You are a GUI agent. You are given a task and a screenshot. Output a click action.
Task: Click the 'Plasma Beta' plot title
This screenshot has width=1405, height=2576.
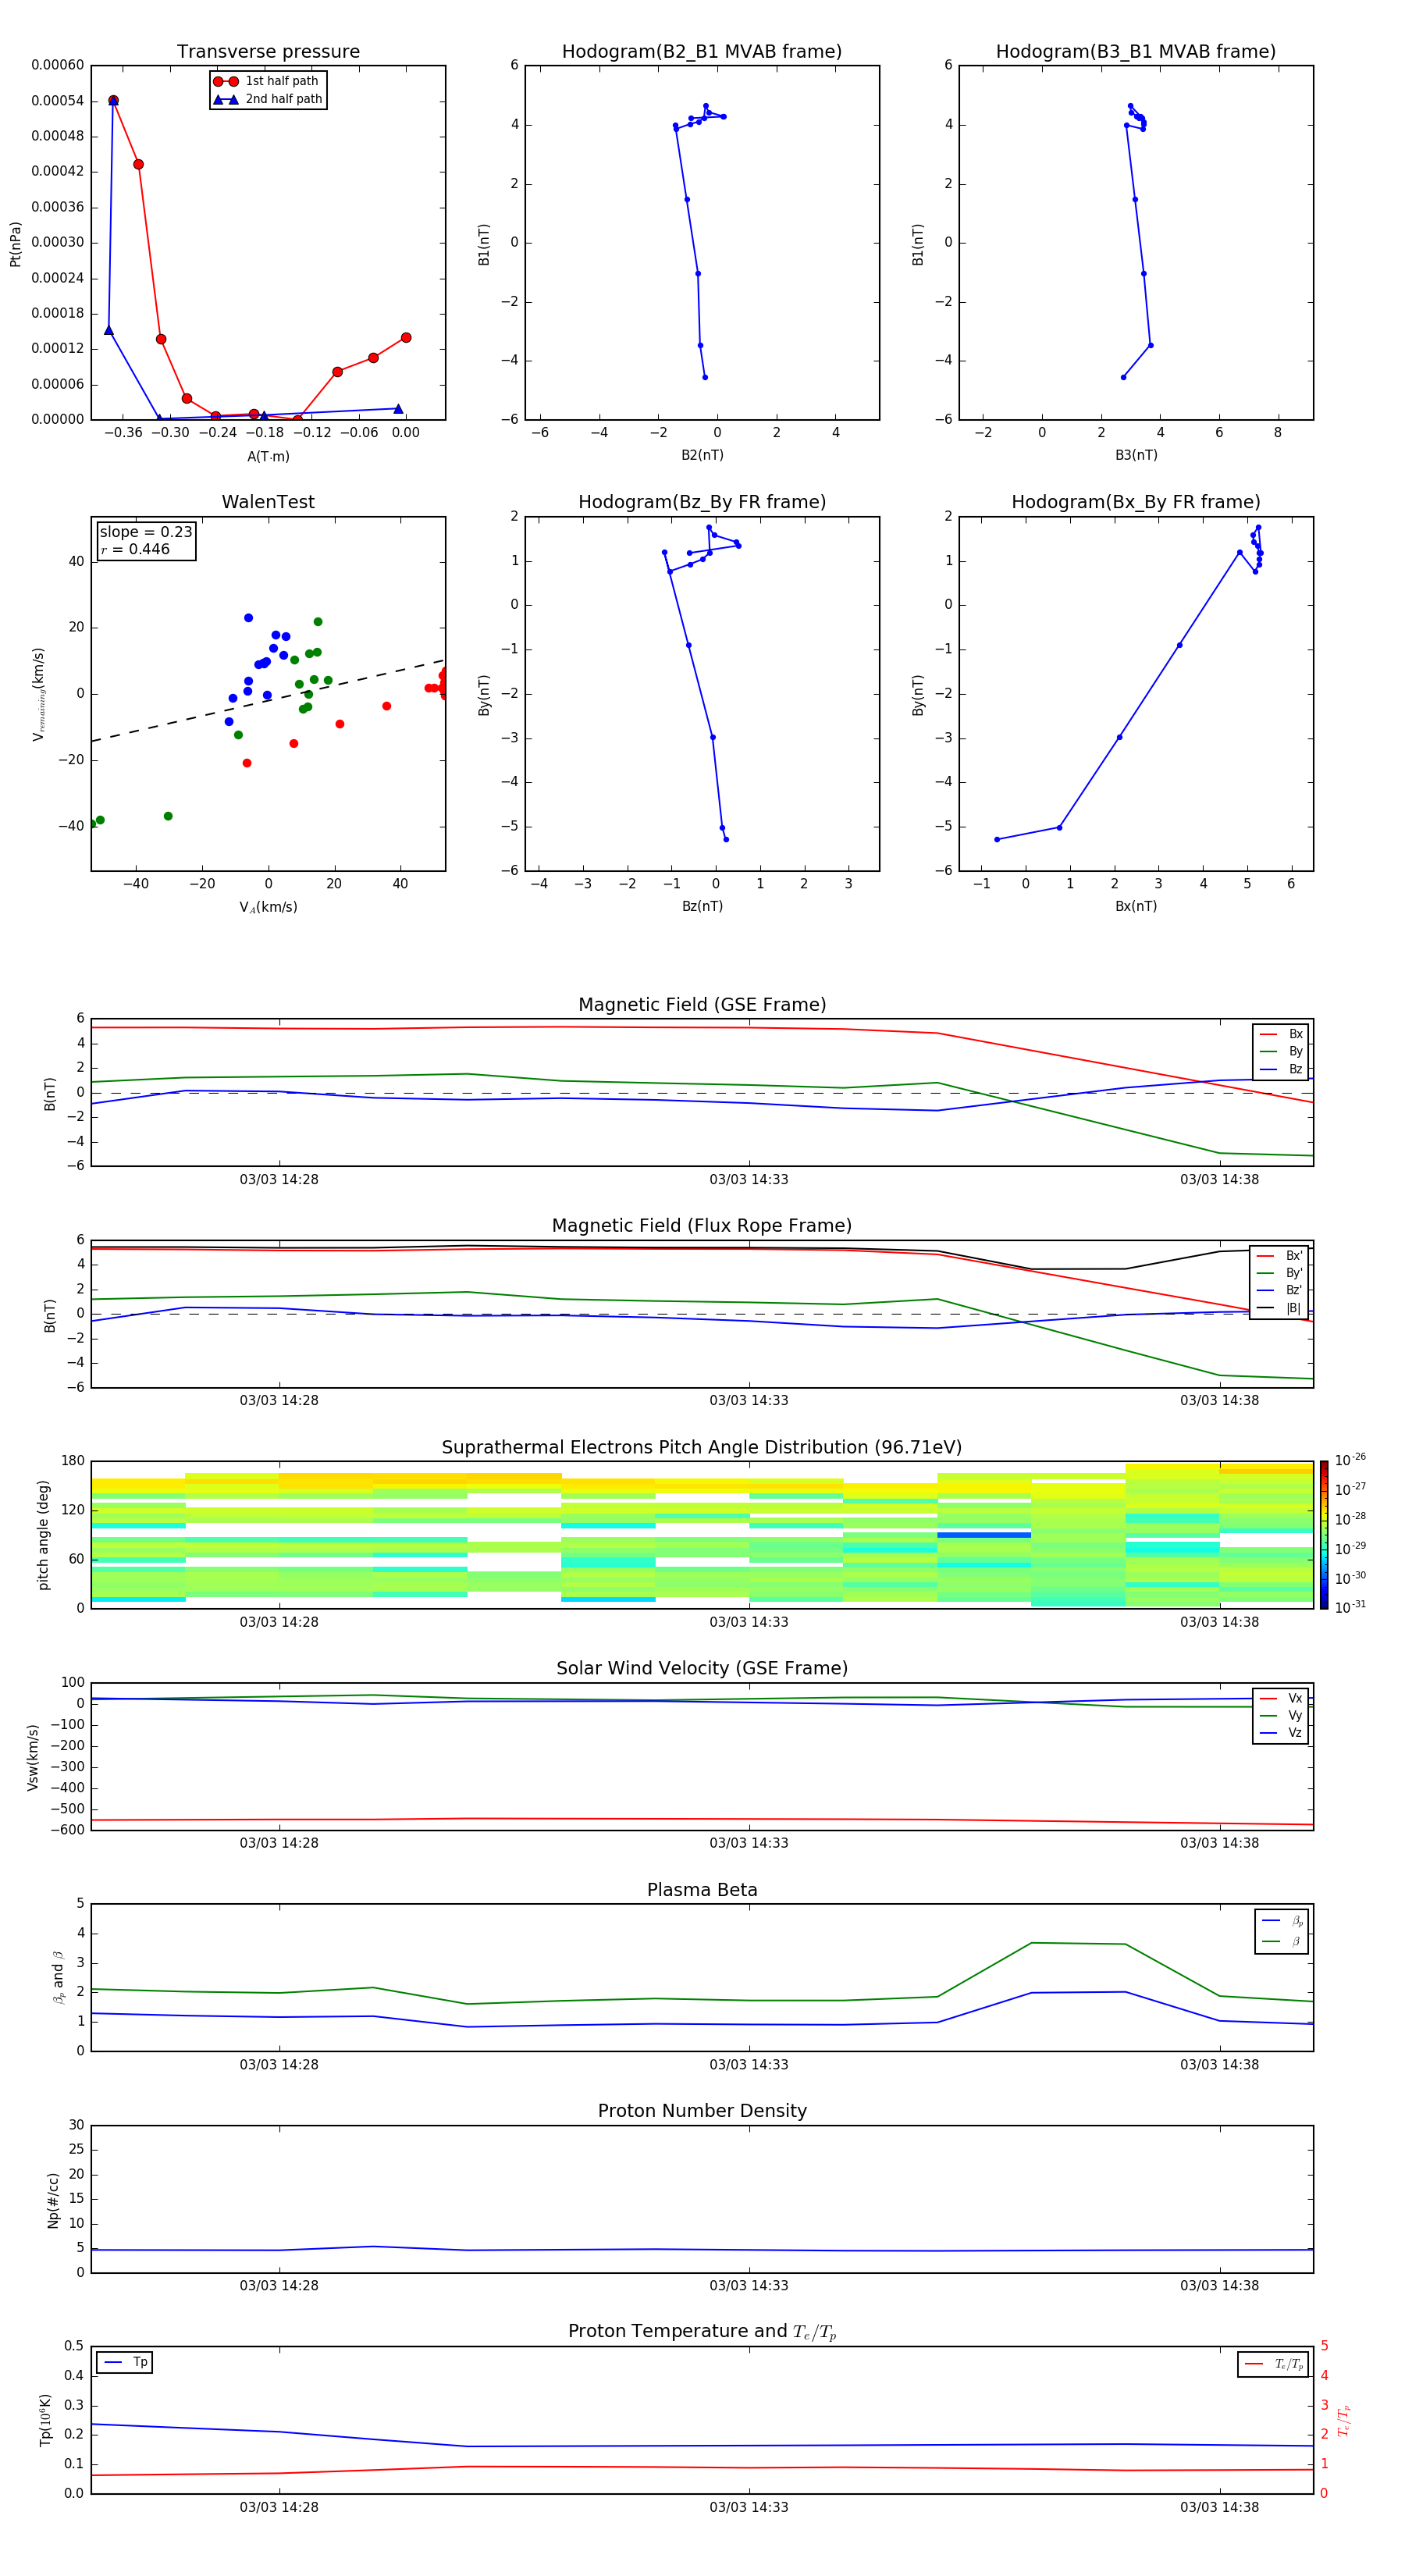tap(702, 1890)
